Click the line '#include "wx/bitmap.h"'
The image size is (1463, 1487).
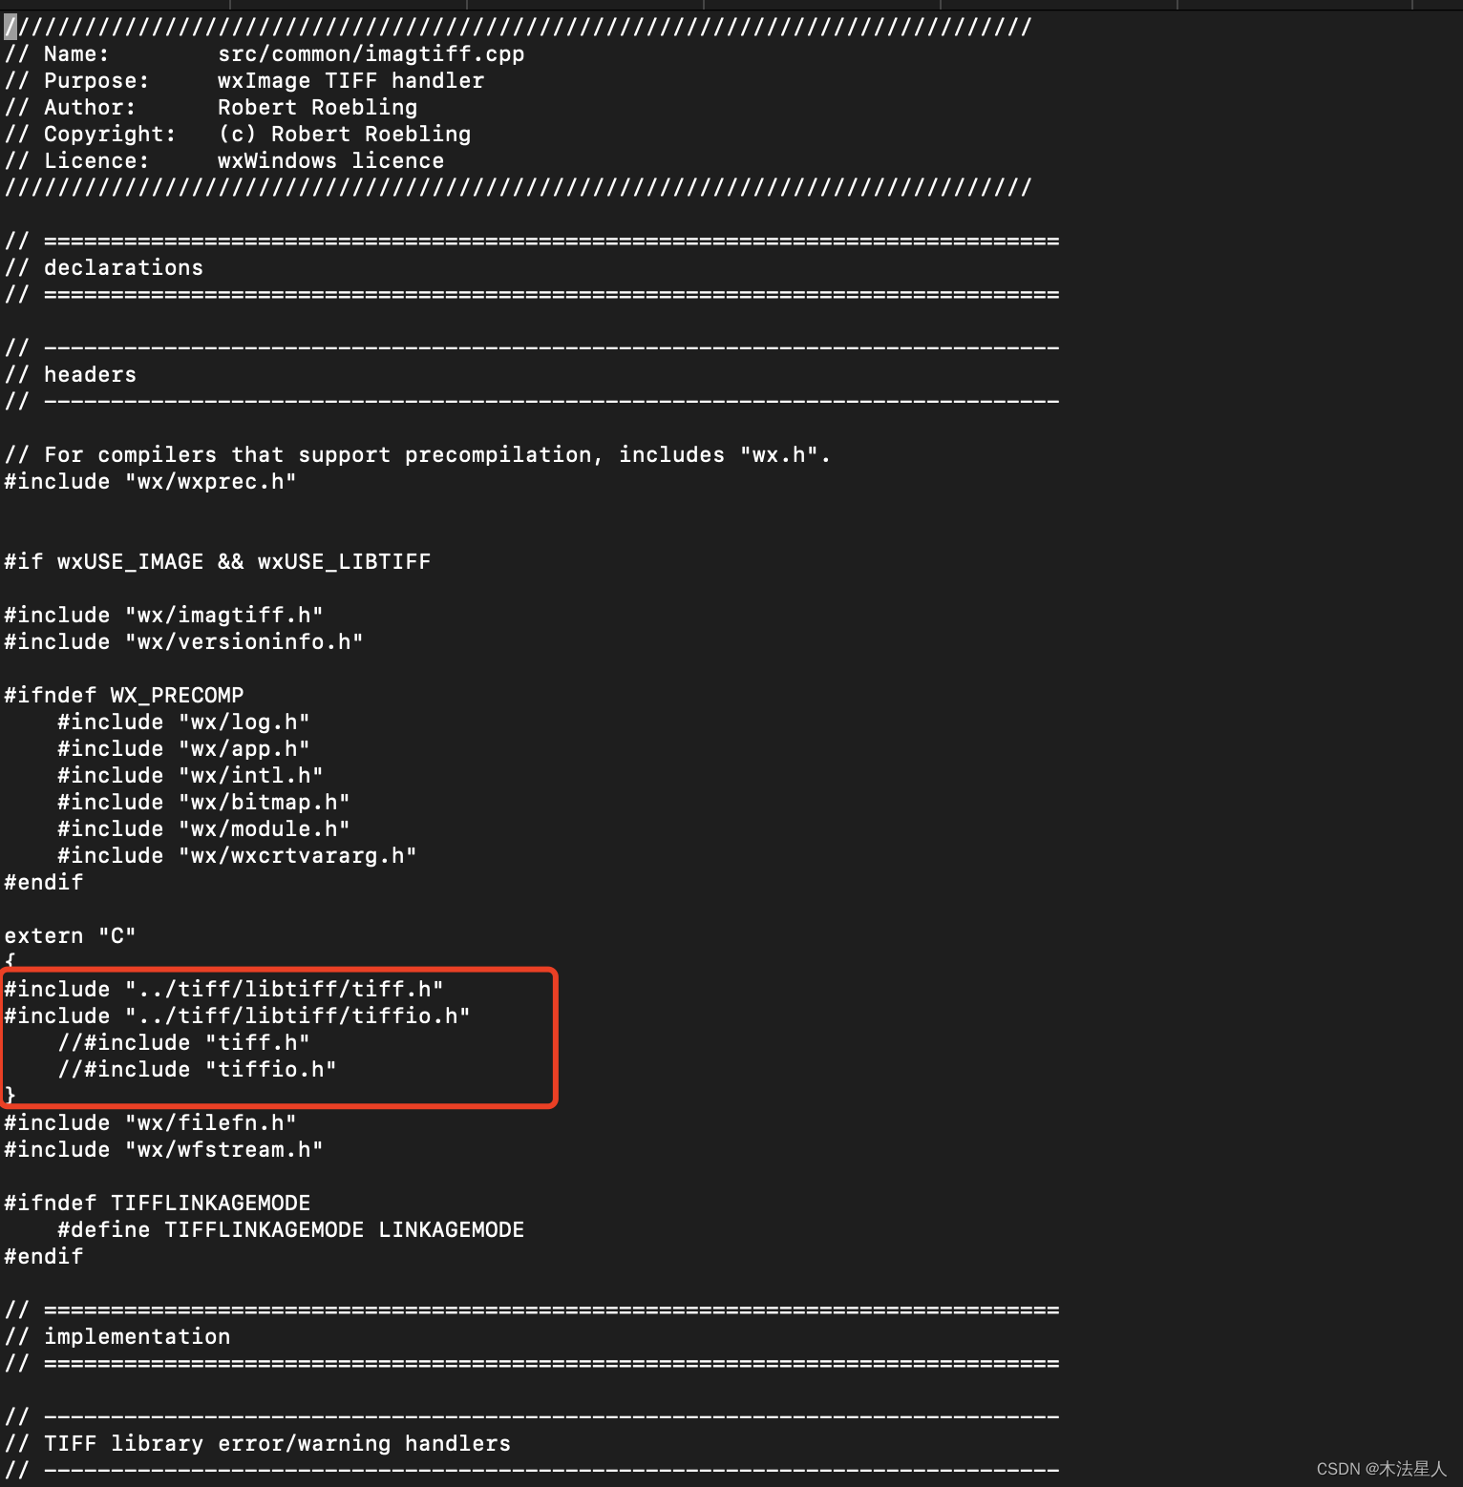(x=203, y=803)
